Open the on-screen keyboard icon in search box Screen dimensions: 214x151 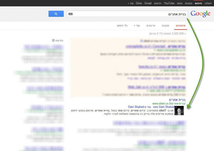(x=70, y=14)
